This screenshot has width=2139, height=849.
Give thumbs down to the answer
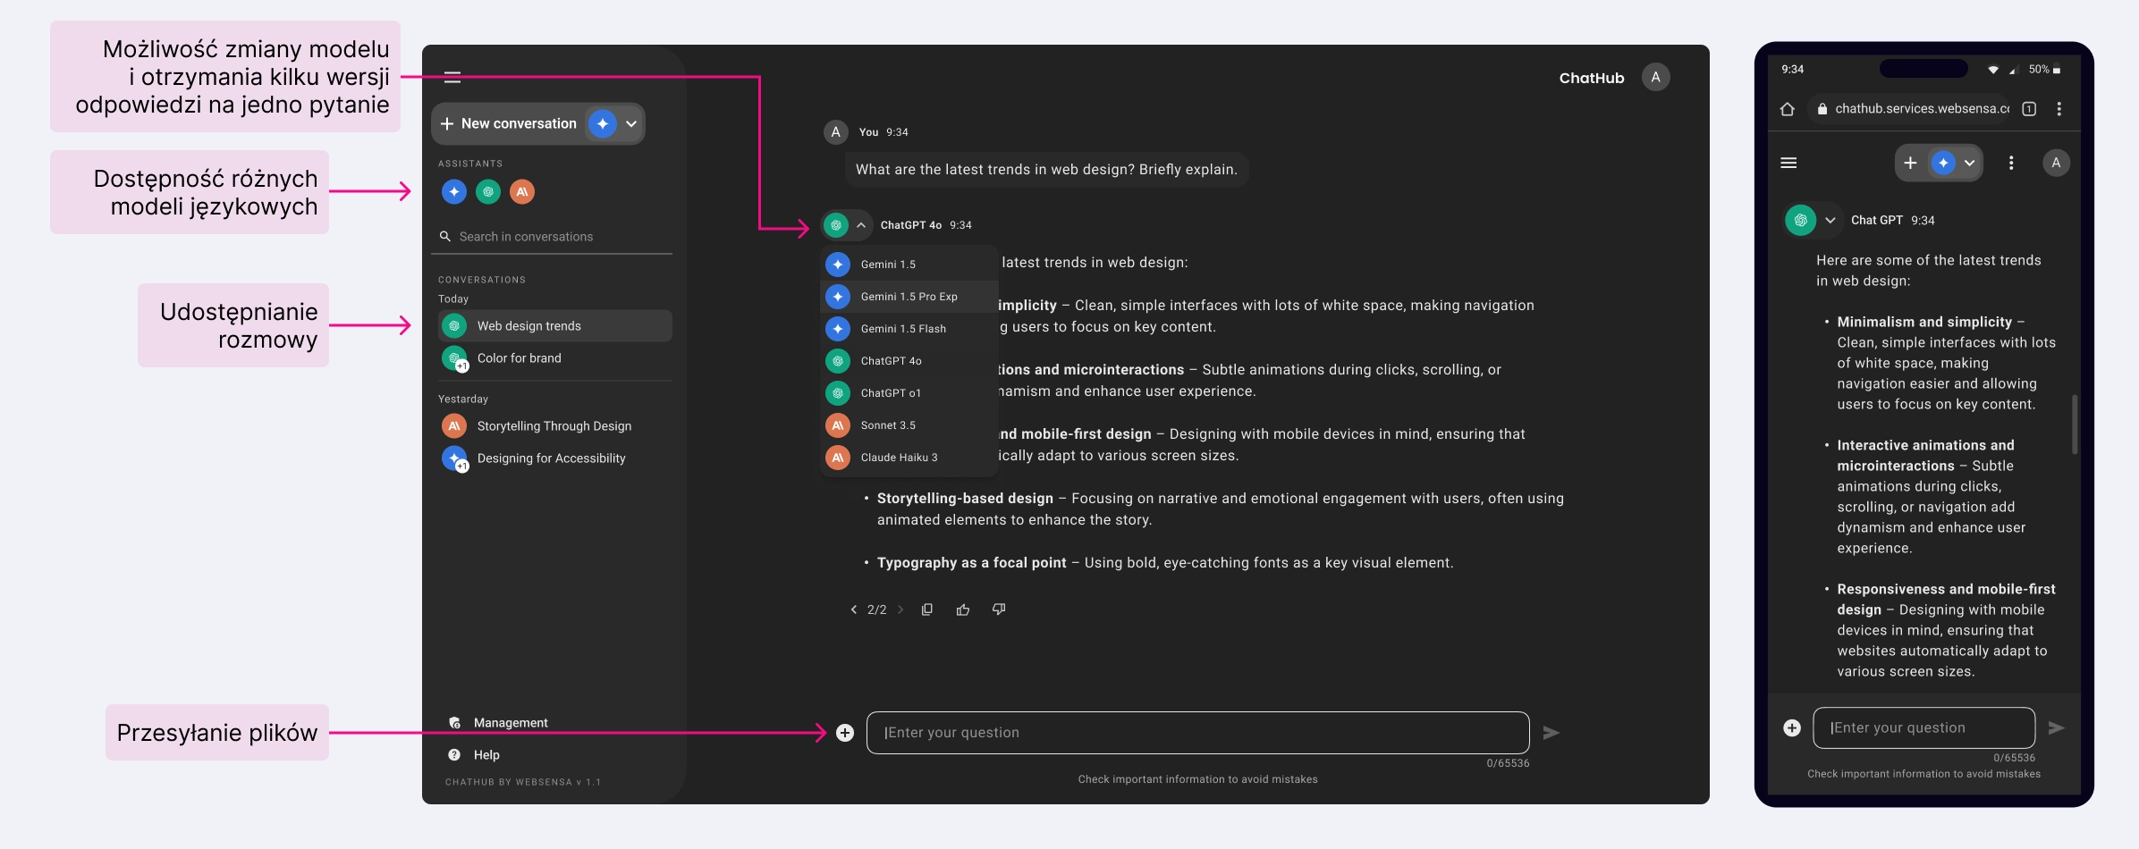[999, 609]
